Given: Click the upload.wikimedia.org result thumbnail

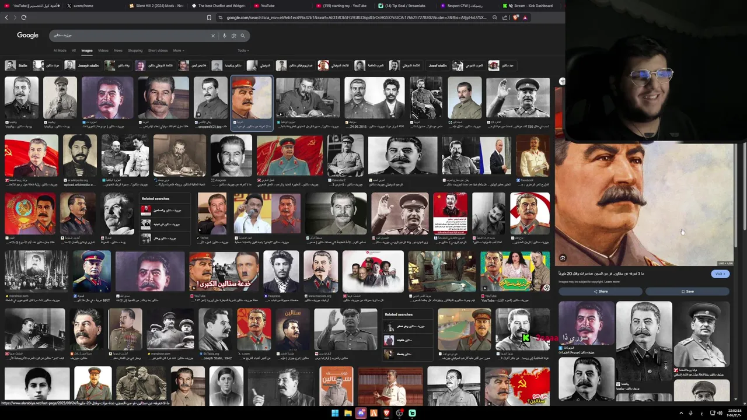Looking at the screenshot, I should click(80, 156).
